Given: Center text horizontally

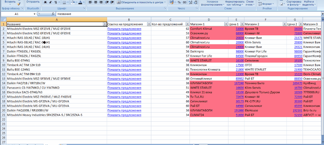Looking at the screenshot, I should 95,3.
